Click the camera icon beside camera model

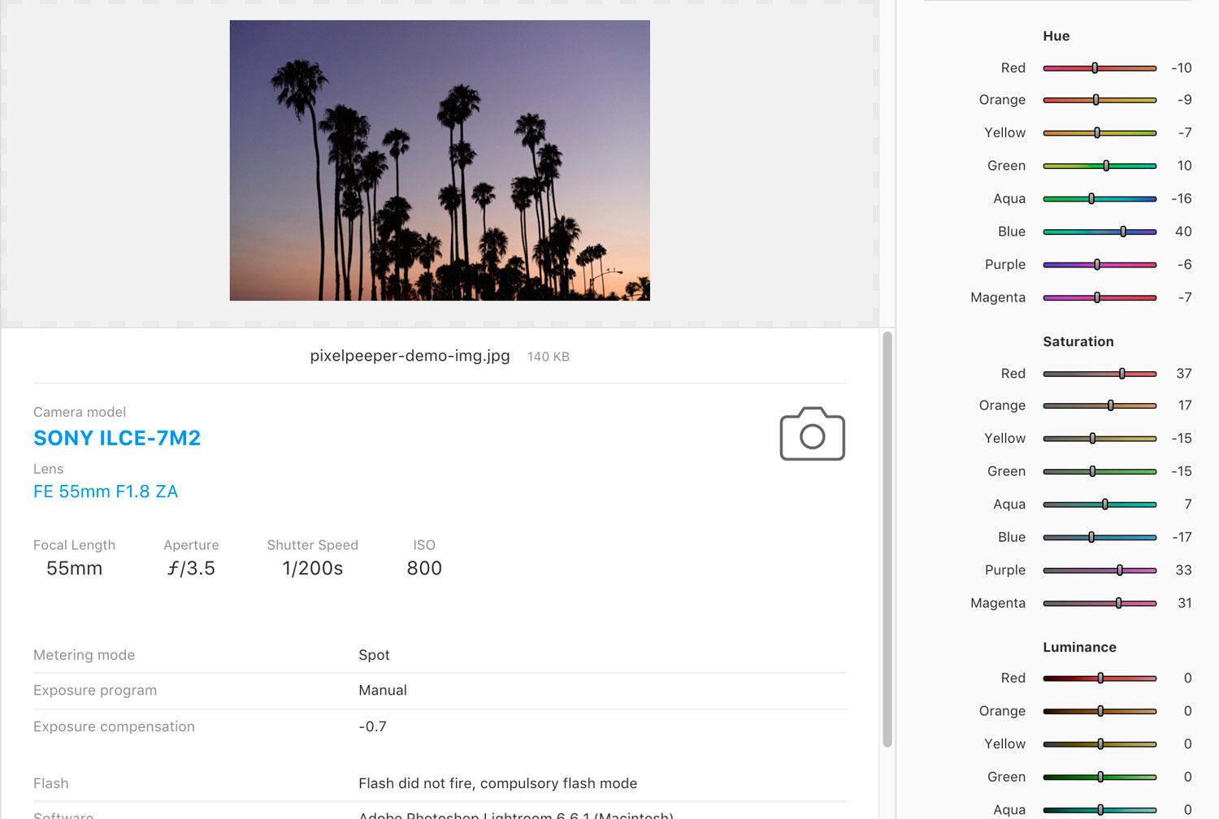click(x=812, y=435)
